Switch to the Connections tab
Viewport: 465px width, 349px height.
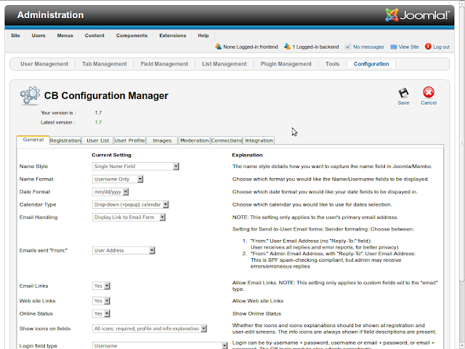(227, 140)
